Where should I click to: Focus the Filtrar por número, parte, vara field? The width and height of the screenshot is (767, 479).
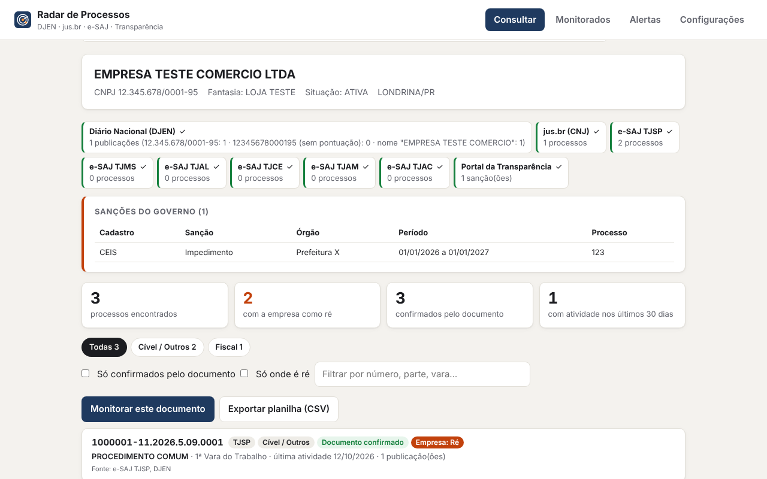point(422,374)
